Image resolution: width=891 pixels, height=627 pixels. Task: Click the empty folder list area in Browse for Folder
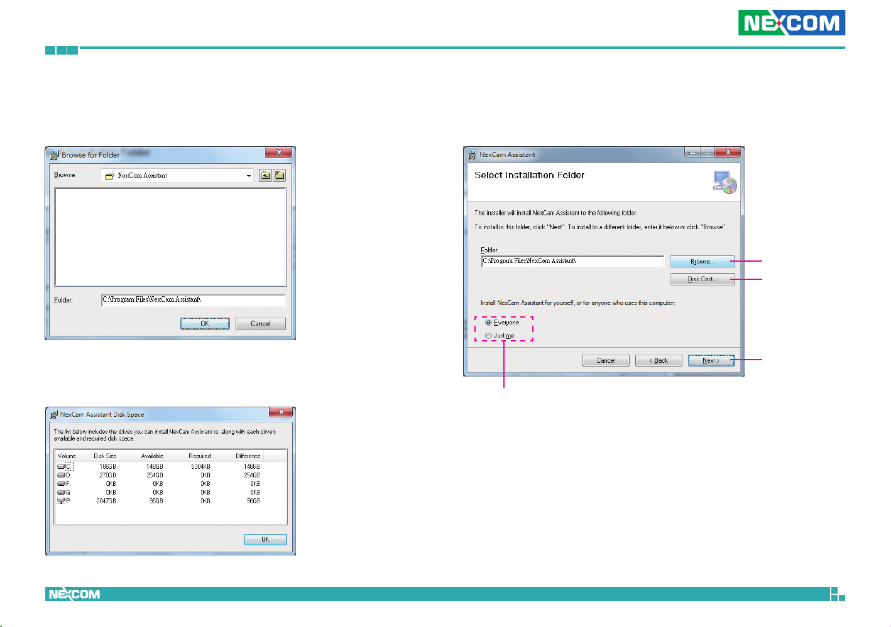click(170, 237)
